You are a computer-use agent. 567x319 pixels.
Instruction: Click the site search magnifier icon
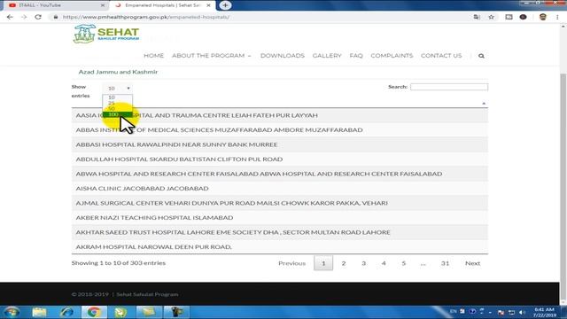(x=481, y=56)
